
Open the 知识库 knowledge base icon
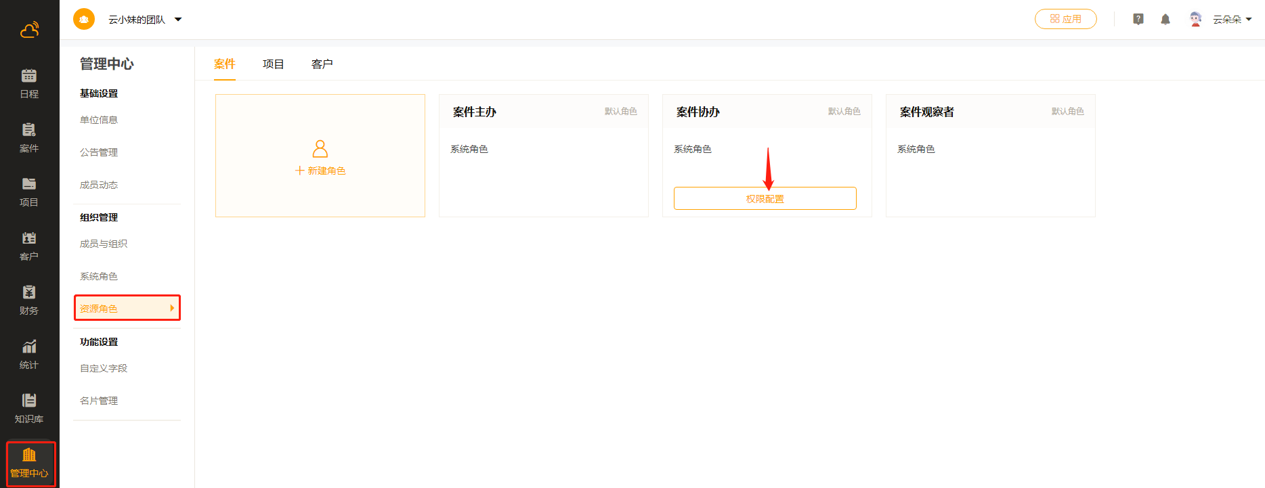click(x=29, y=408)
